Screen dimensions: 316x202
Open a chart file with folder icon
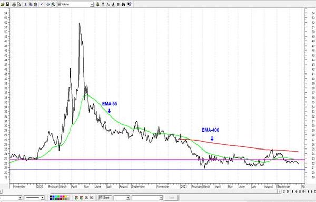tap(3, 4)
